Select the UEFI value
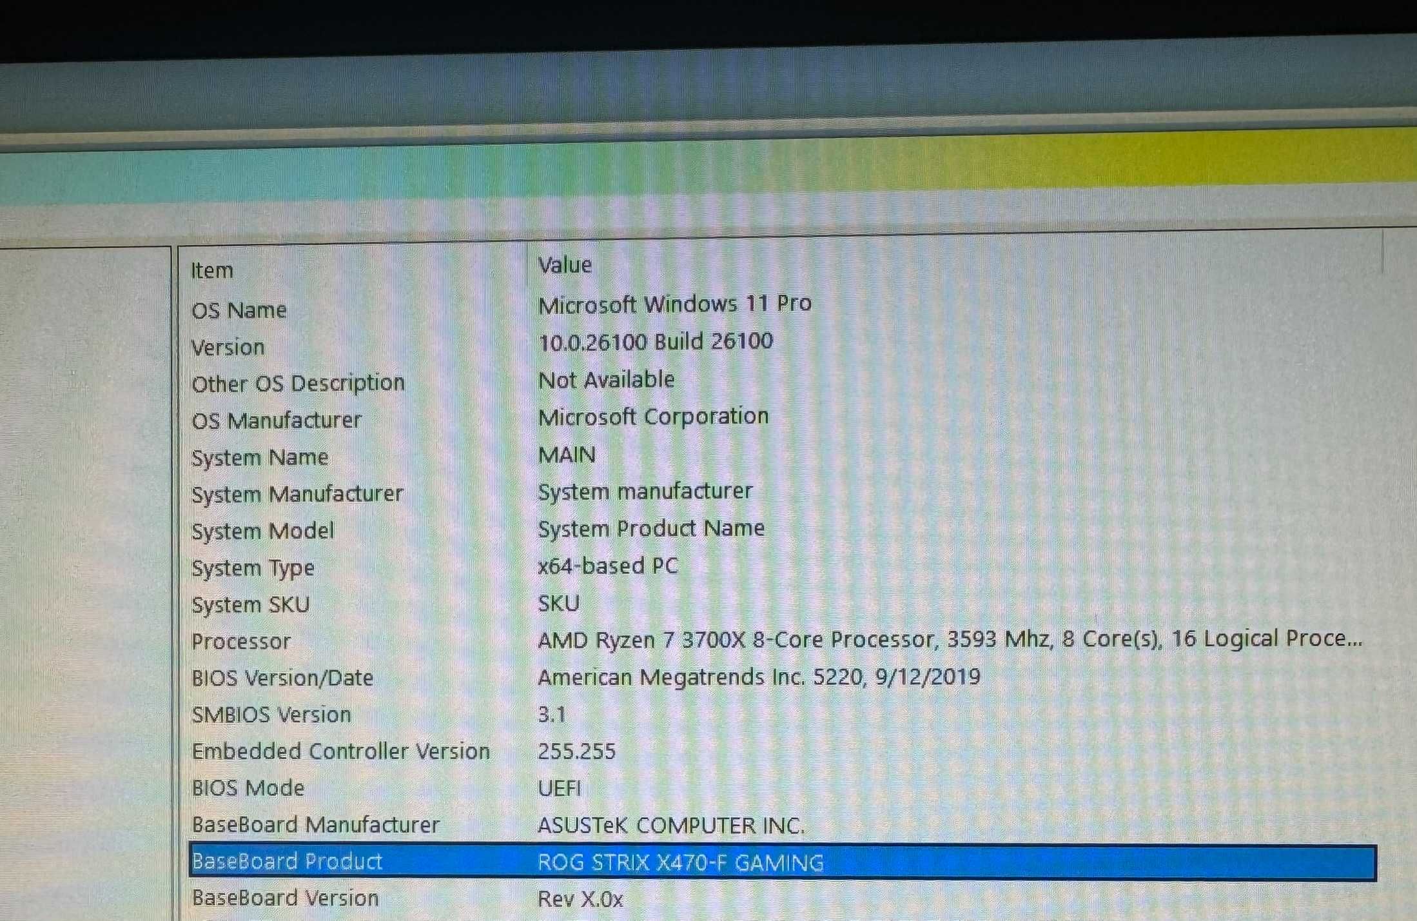Screen dimensions: 1417x921 [559, 787]
